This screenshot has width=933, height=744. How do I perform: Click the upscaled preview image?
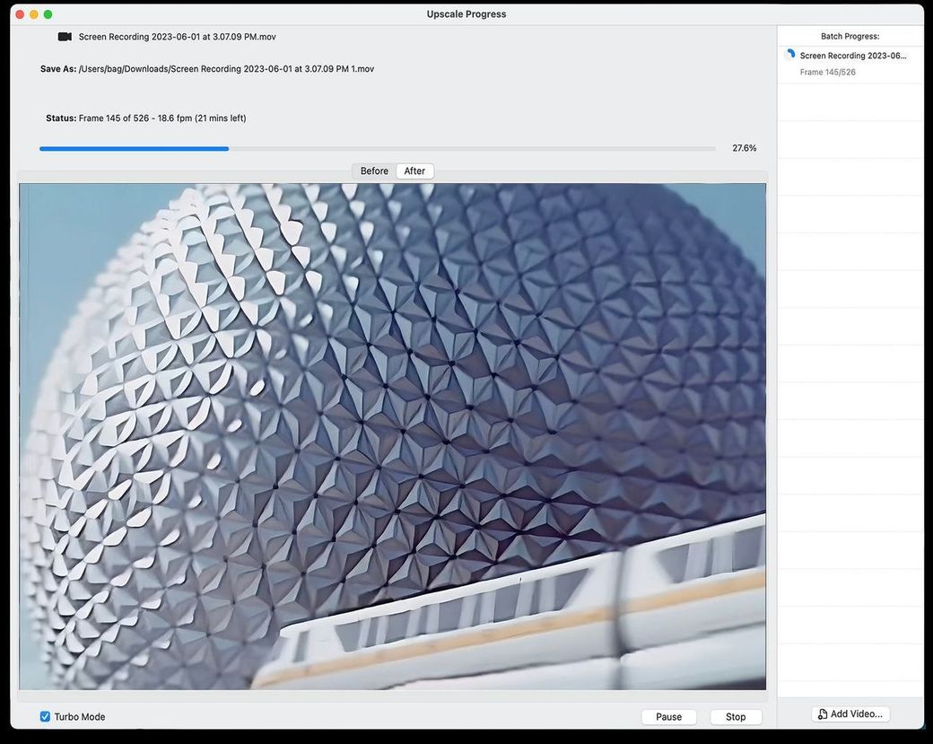pos(392,436)
